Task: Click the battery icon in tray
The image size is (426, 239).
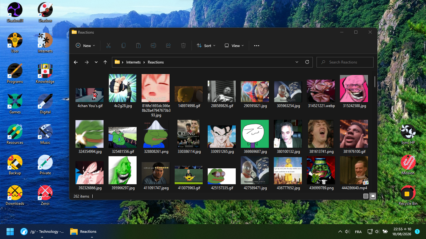Action: coord(385,232)
